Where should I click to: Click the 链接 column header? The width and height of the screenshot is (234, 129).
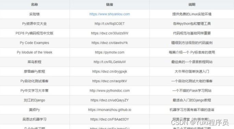click(x=110, y=4)
